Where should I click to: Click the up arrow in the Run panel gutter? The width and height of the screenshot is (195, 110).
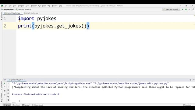[x=8, y=83]
